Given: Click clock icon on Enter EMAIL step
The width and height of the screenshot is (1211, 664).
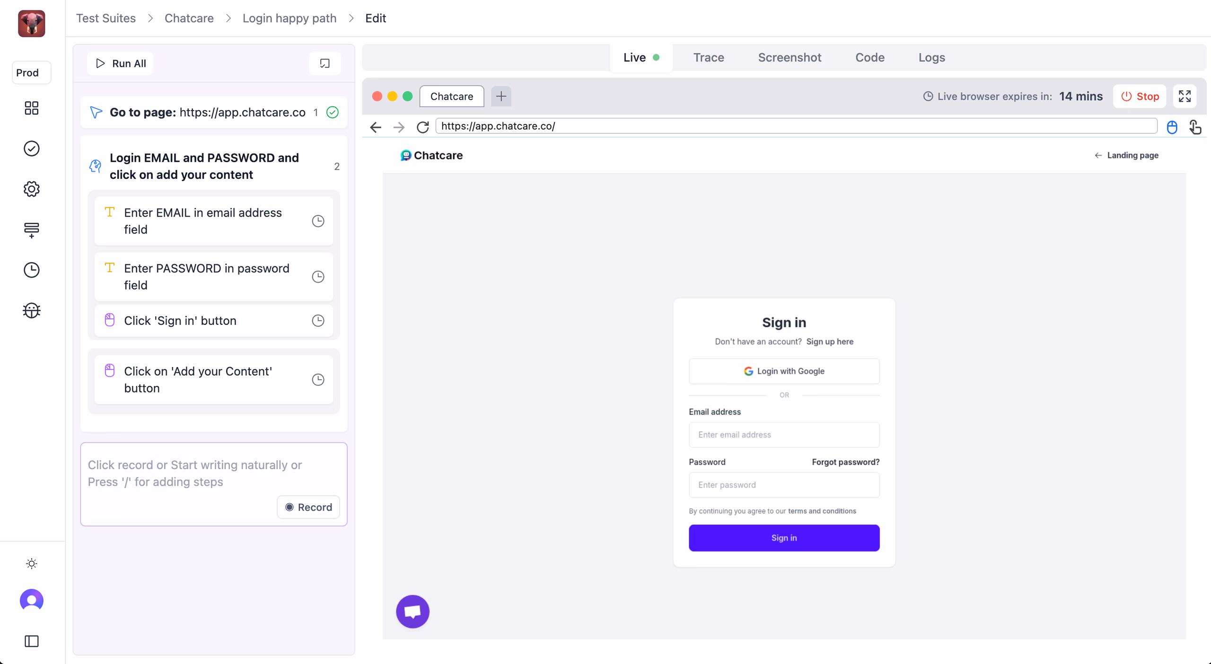Looking at the screenshot, I should [318, 221].
